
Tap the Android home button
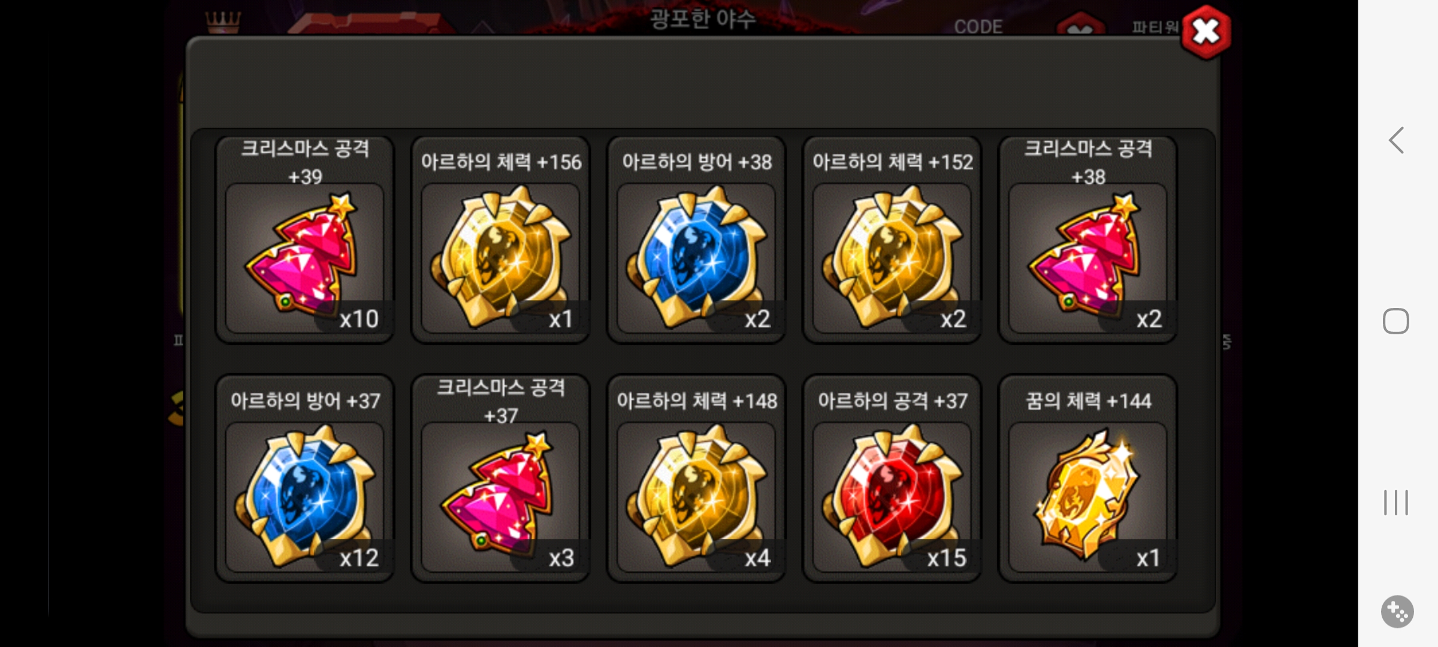tap(1396, 321)
